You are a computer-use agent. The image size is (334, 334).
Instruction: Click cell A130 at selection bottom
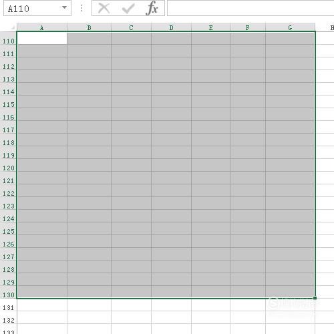[42, 292]
